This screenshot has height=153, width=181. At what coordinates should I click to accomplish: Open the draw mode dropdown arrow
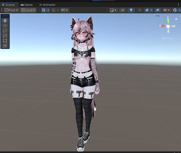[116, 10]
